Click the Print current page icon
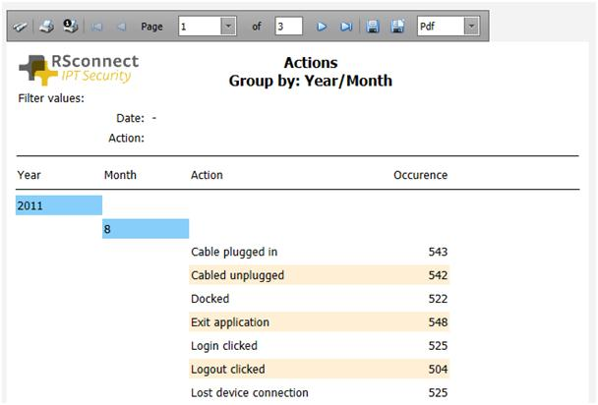 [70, 27]
